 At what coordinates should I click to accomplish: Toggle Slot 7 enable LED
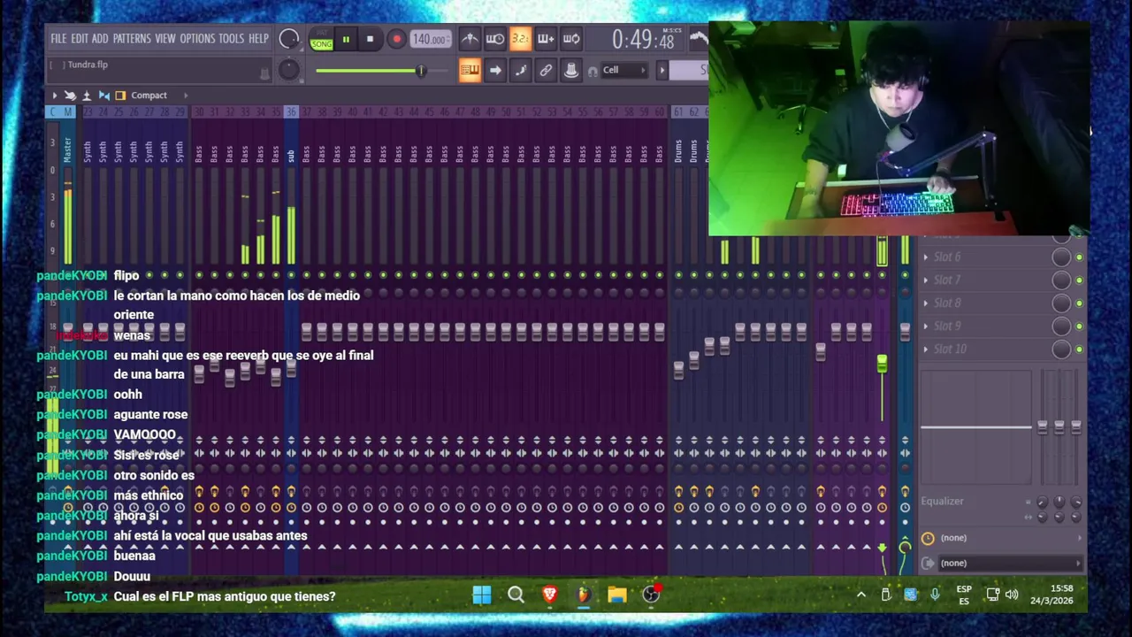coord(1079,280)
